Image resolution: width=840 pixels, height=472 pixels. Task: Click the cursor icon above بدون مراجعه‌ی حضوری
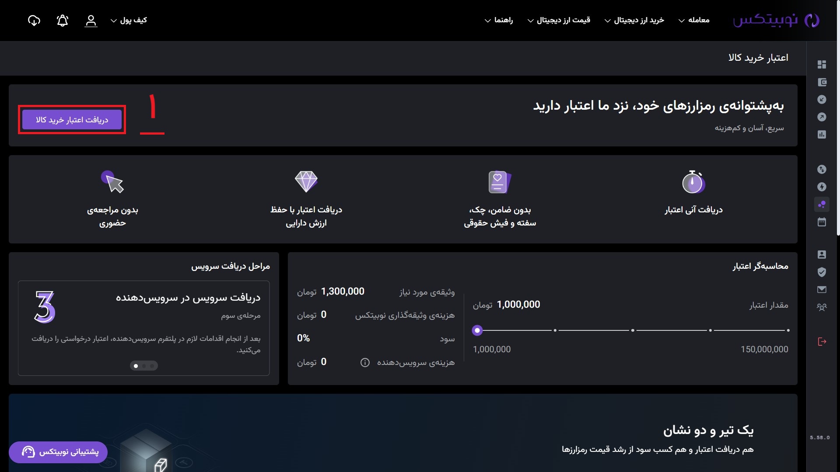(112, 182)
